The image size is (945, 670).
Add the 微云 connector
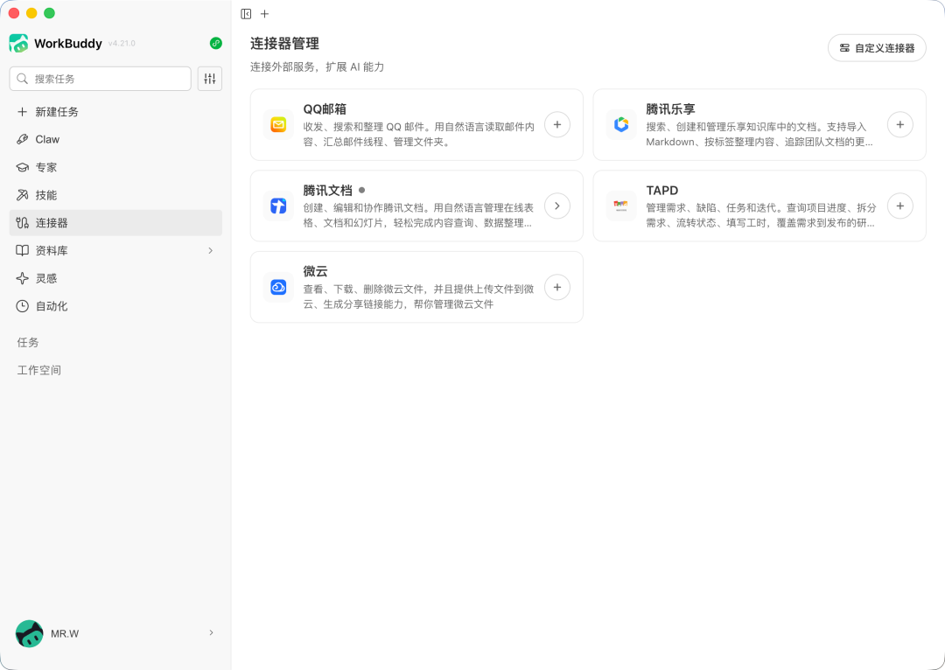tap(557, 288)
